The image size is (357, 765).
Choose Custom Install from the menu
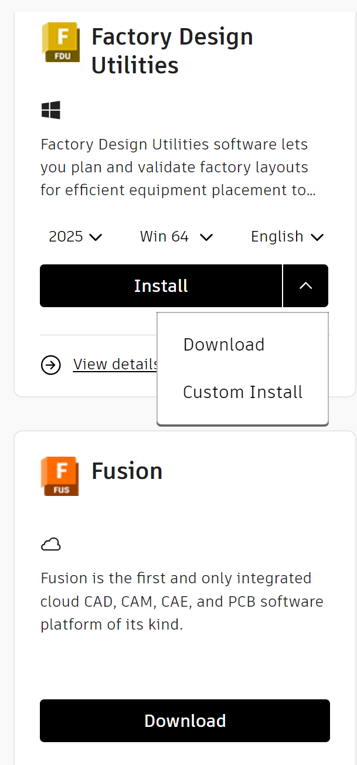click(x=243, y=392)
